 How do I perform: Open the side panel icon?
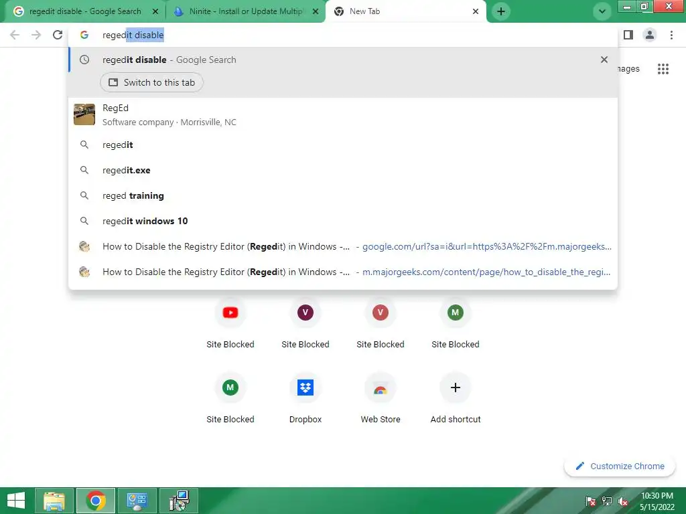click(628, 35)
